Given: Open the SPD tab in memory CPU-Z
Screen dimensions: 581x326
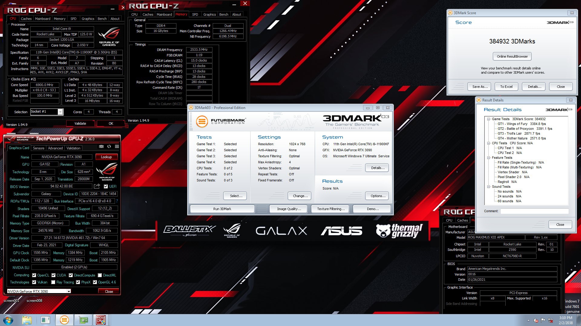Looking at the screenshot, I should [195, 14].
